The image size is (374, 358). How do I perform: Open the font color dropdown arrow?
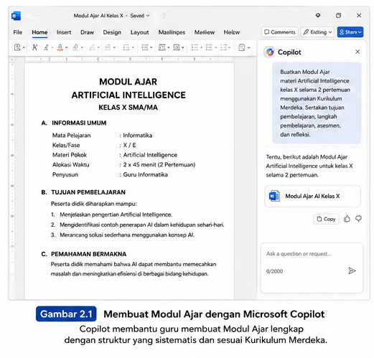(x=66, y=47)
